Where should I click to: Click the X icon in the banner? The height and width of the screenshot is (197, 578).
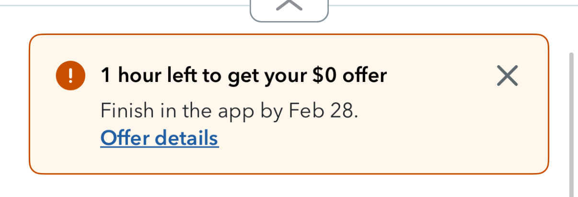[x=507, y=76]
